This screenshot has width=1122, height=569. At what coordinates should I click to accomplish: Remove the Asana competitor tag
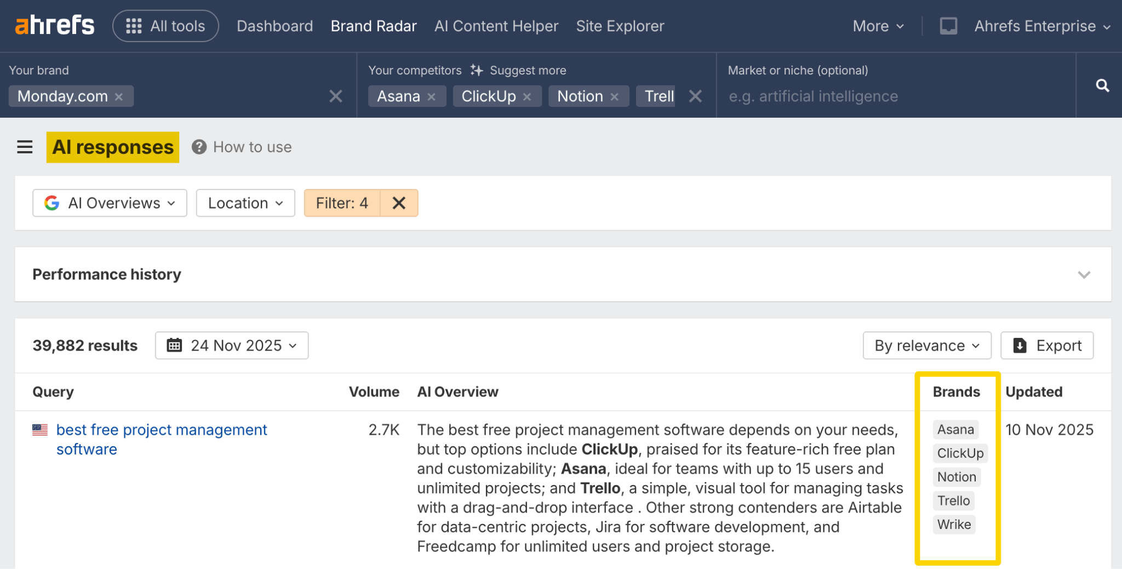[x=432, y=97]
